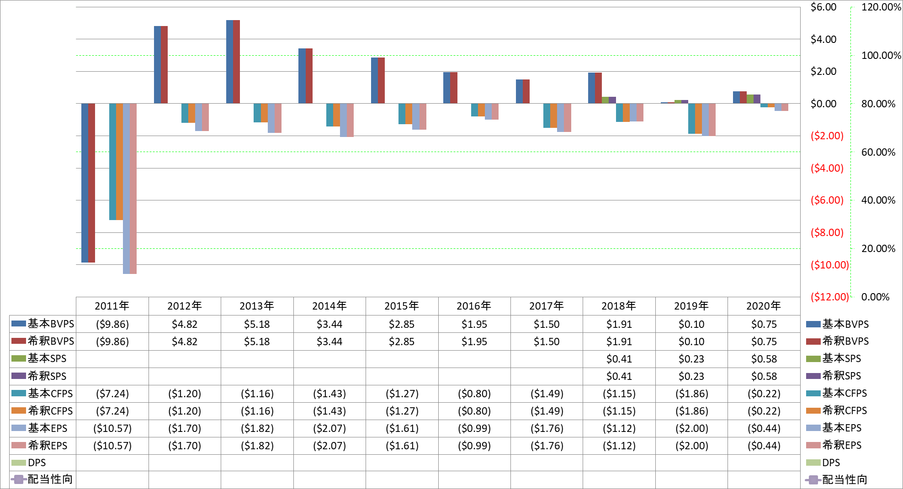Select the 2015年 column header

tap(402, 306)
